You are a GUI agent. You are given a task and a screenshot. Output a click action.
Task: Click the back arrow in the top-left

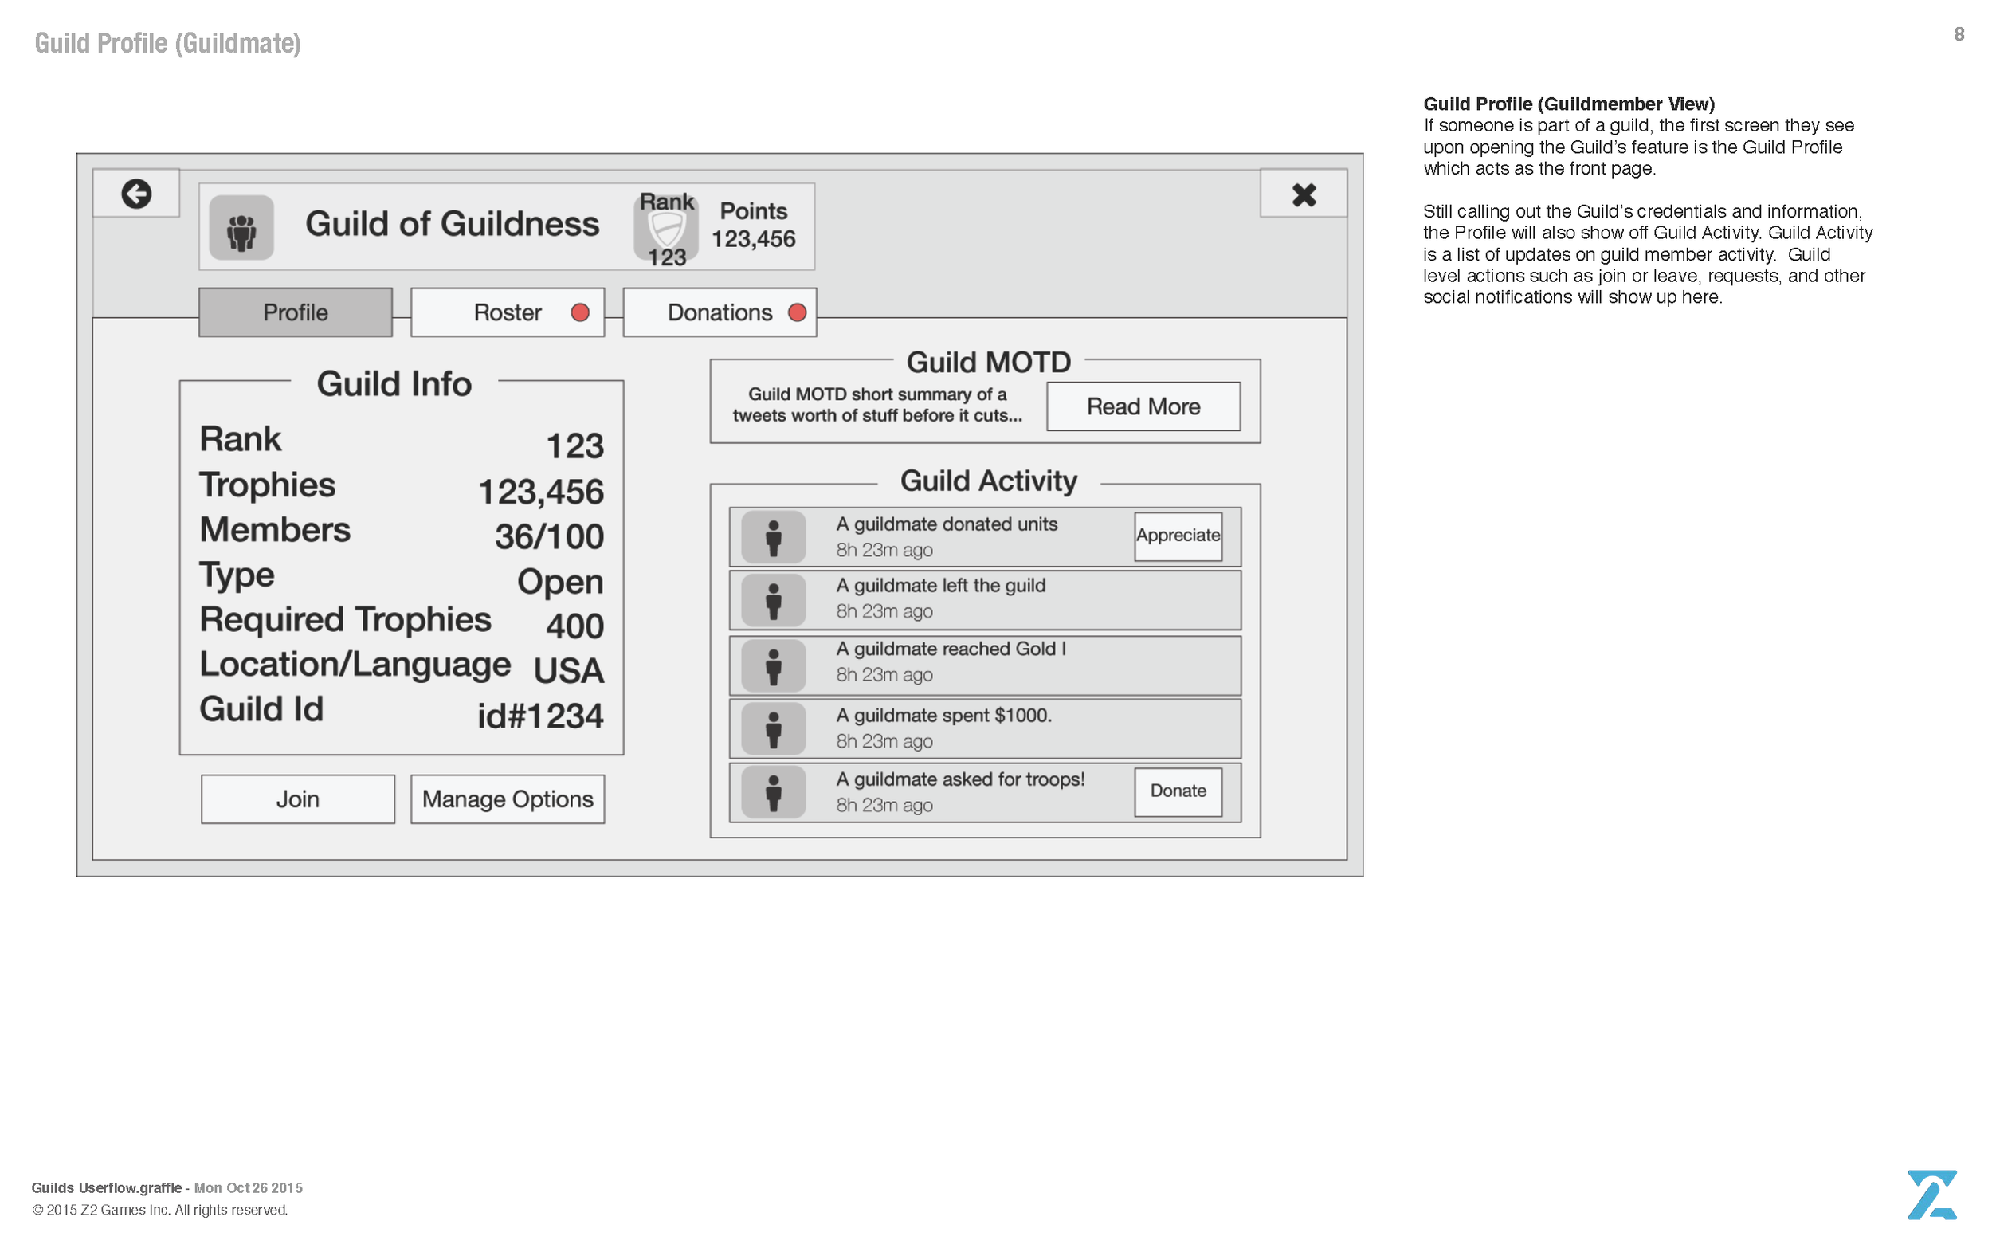click(136, 193)
